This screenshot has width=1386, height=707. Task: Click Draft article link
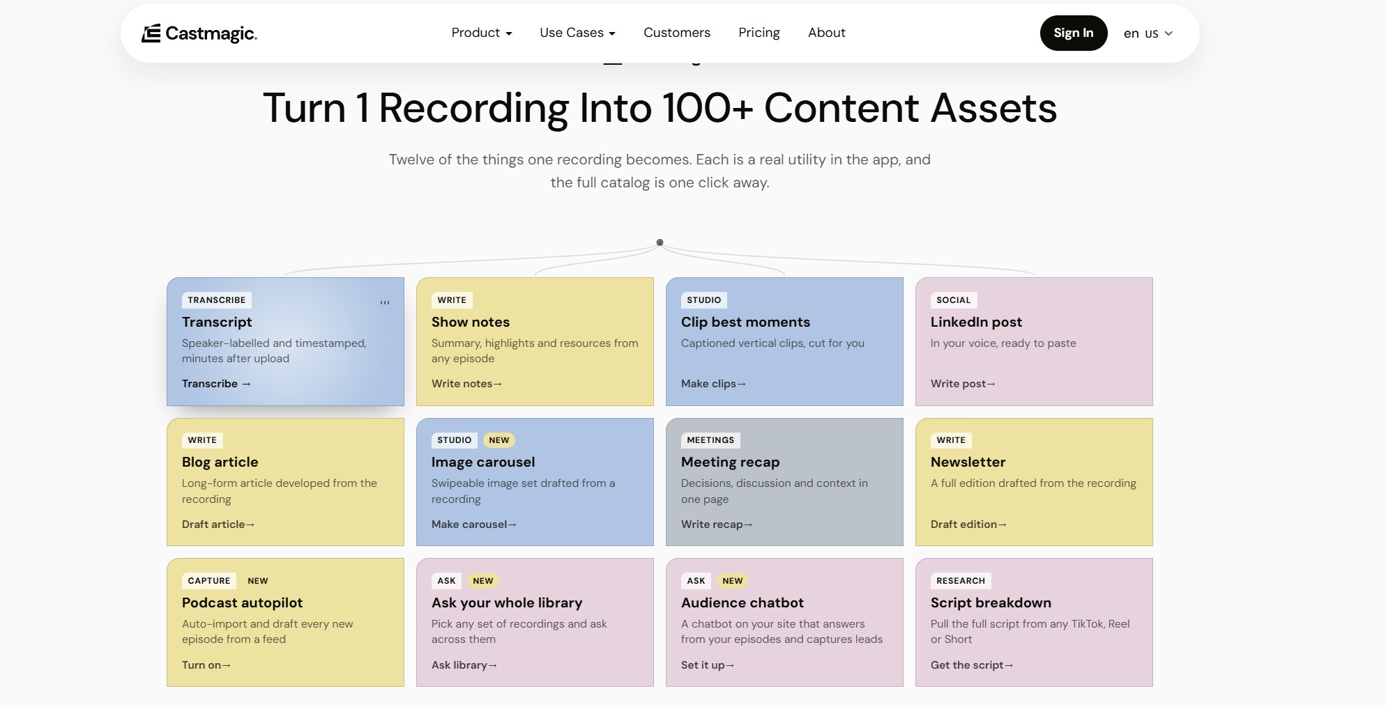[218, 525]
